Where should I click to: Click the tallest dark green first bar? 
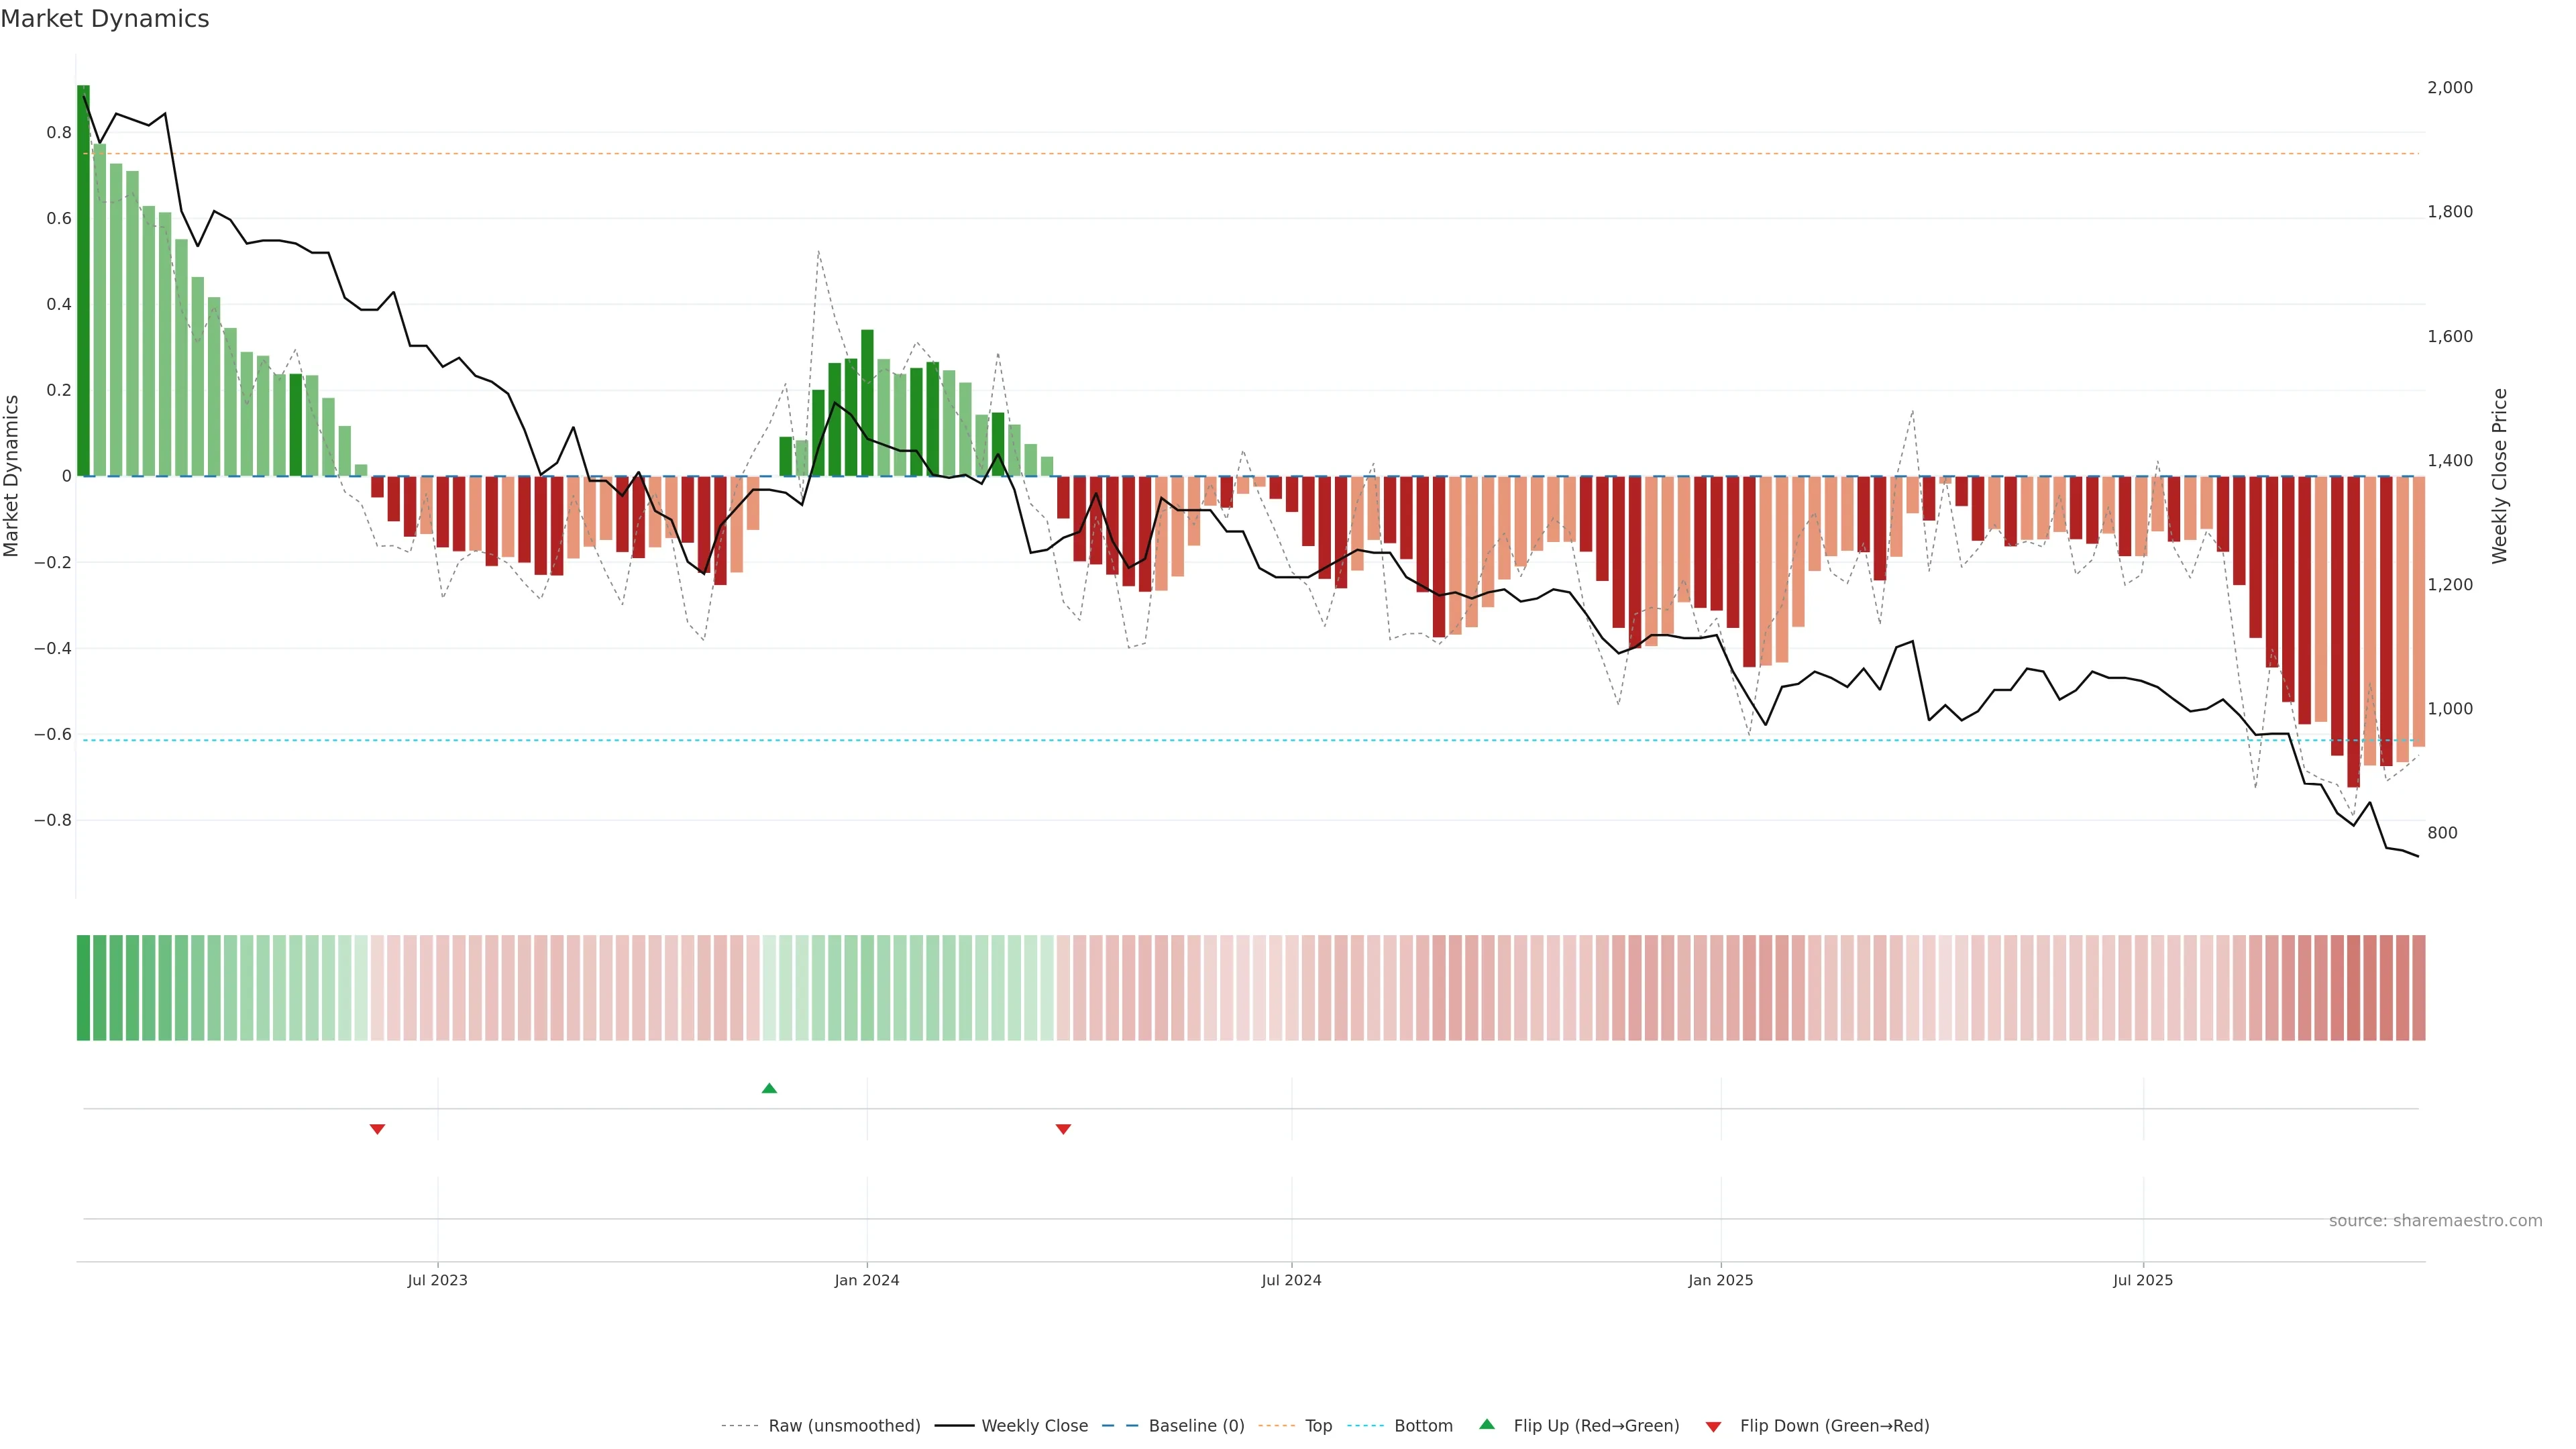tap(83, 280)
